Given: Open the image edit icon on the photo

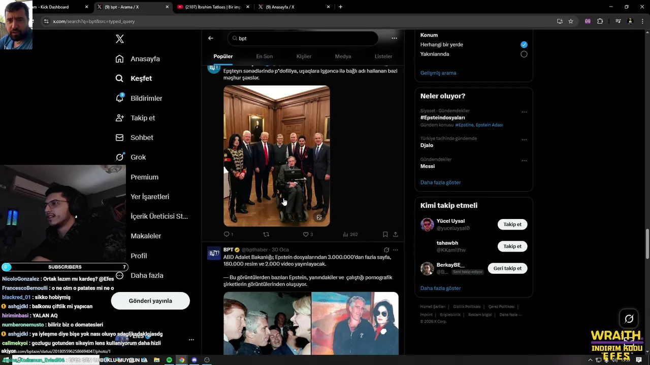Looking at the screenshot, I should click(319, 217).
